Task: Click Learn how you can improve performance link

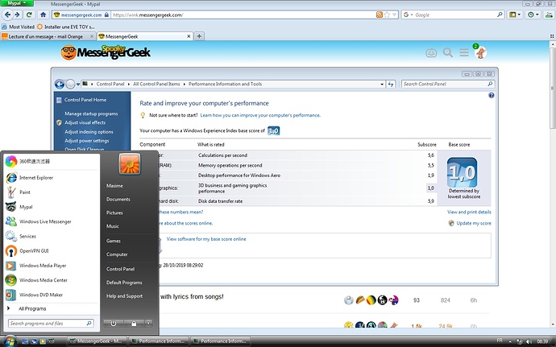Action: pos(260,115)
